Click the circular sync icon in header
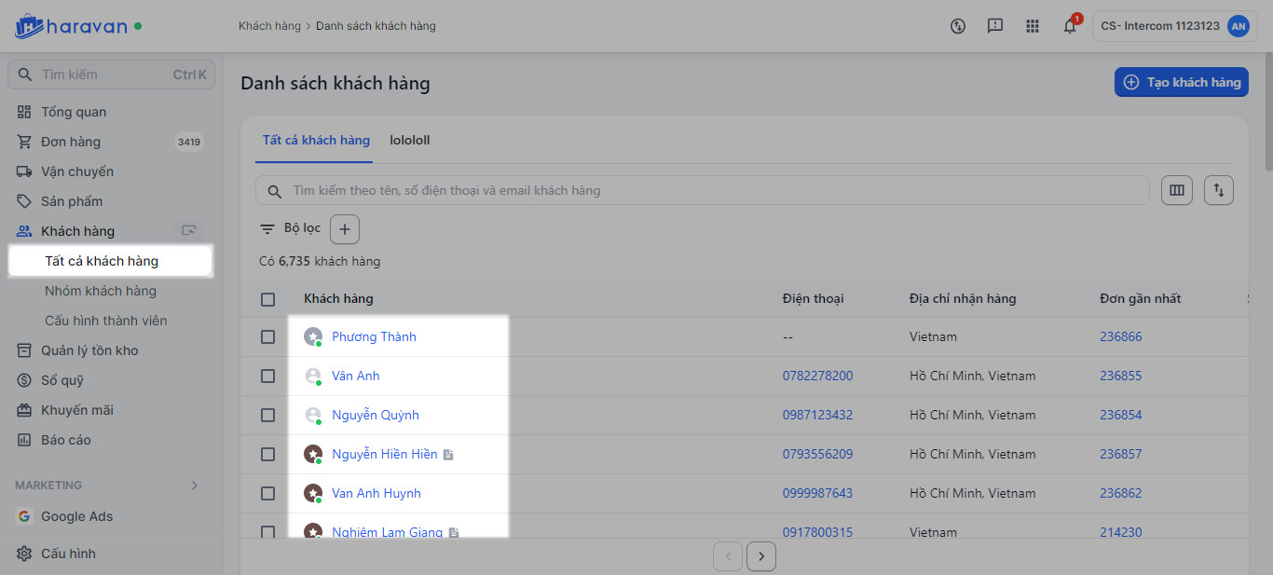 coord(958,26)
